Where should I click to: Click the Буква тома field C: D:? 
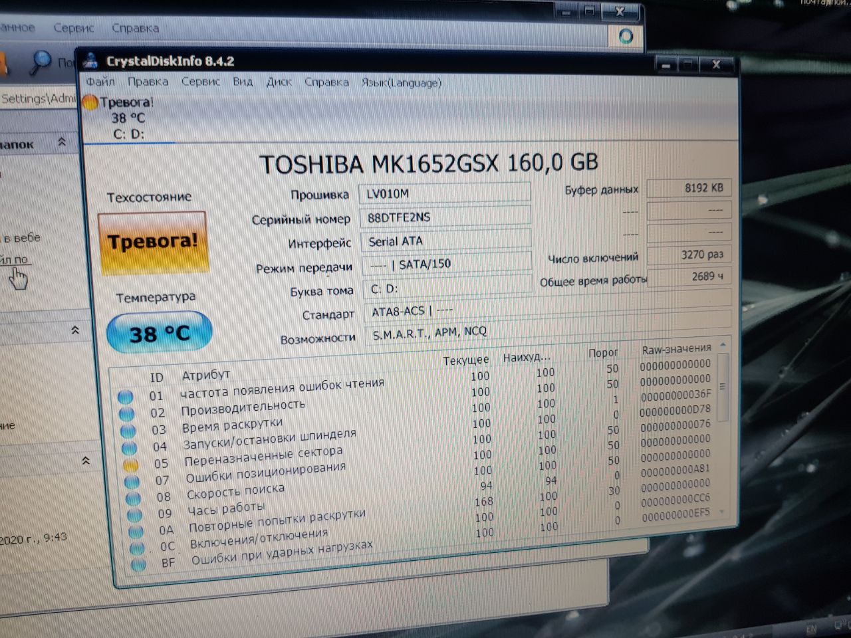pos(447,288)
